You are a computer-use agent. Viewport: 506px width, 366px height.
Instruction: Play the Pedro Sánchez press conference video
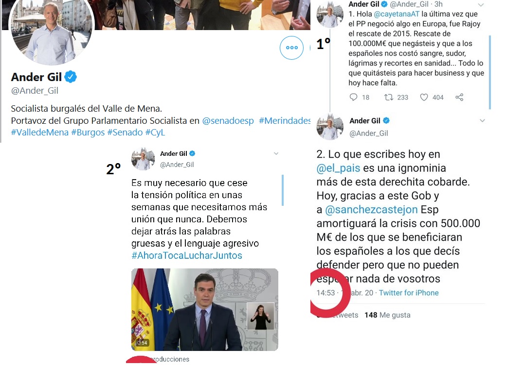click(205, 310)
